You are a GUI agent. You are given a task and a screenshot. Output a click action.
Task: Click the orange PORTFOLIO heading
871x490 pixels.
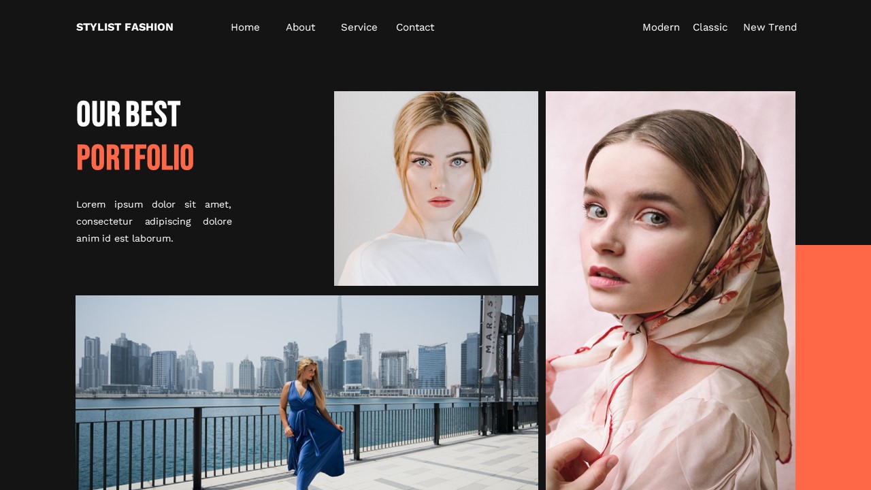click(135, 157)
